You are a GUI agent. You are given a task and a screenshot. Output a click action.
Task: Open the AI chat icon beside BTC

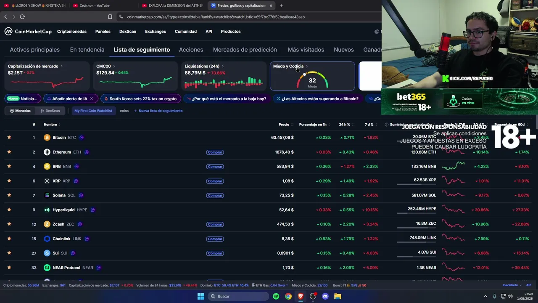82,138
